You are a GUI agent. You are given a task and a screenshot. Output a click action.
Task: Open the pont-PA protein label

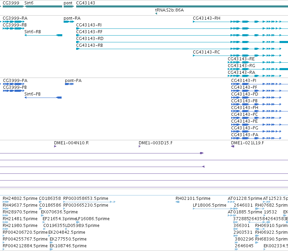[73, 81]
